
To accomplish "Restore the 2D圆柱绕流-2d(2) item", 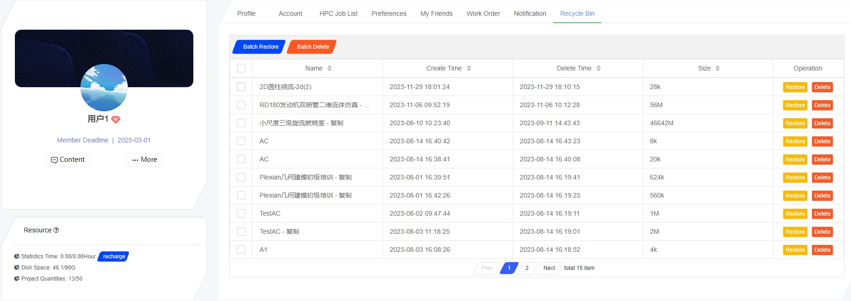I will (x=795, y=87).
